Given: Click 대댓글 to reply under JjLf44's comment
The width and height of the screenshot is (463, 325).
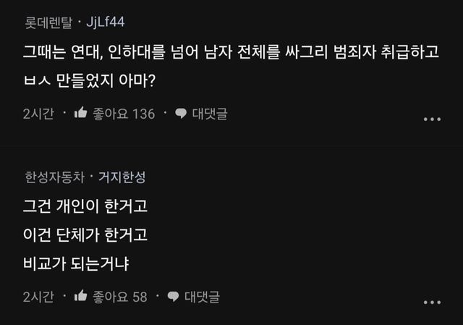Looking at the screenshot, I should tap(210, 114).
